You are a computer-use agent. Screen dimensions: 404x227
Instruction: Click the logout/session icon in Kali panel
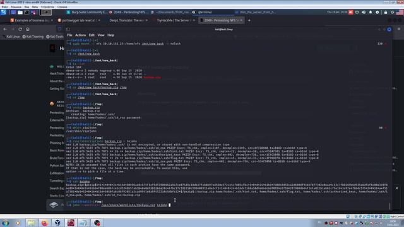pyautogui.click(x=392, y=12)
